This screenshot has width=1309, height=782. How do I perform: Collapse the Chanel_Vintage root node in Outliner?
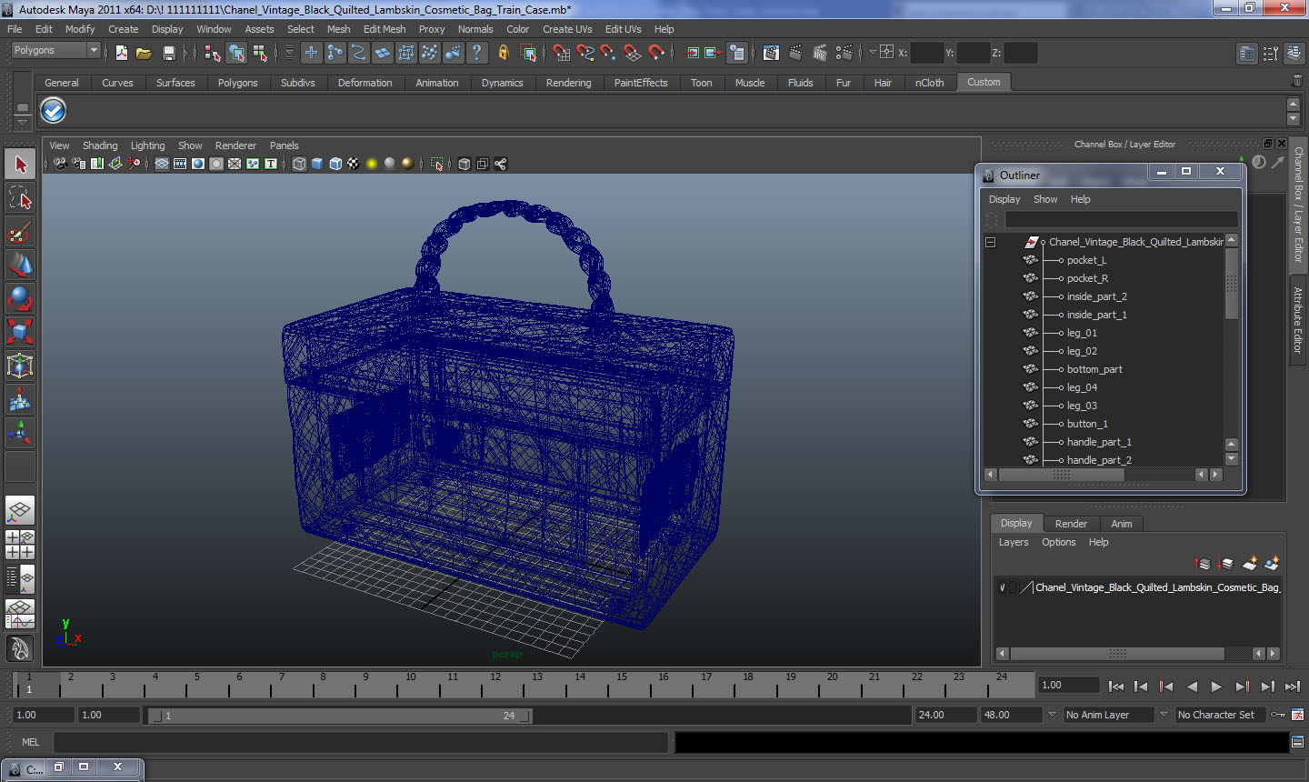(x=991, y=243)
